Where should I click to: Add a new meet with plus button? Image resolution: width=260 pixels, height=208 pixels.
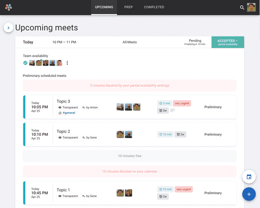[249, 194]
